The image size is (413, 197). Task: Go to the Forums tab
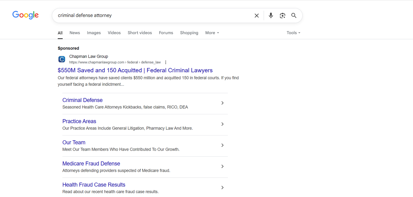coord(166,33)
